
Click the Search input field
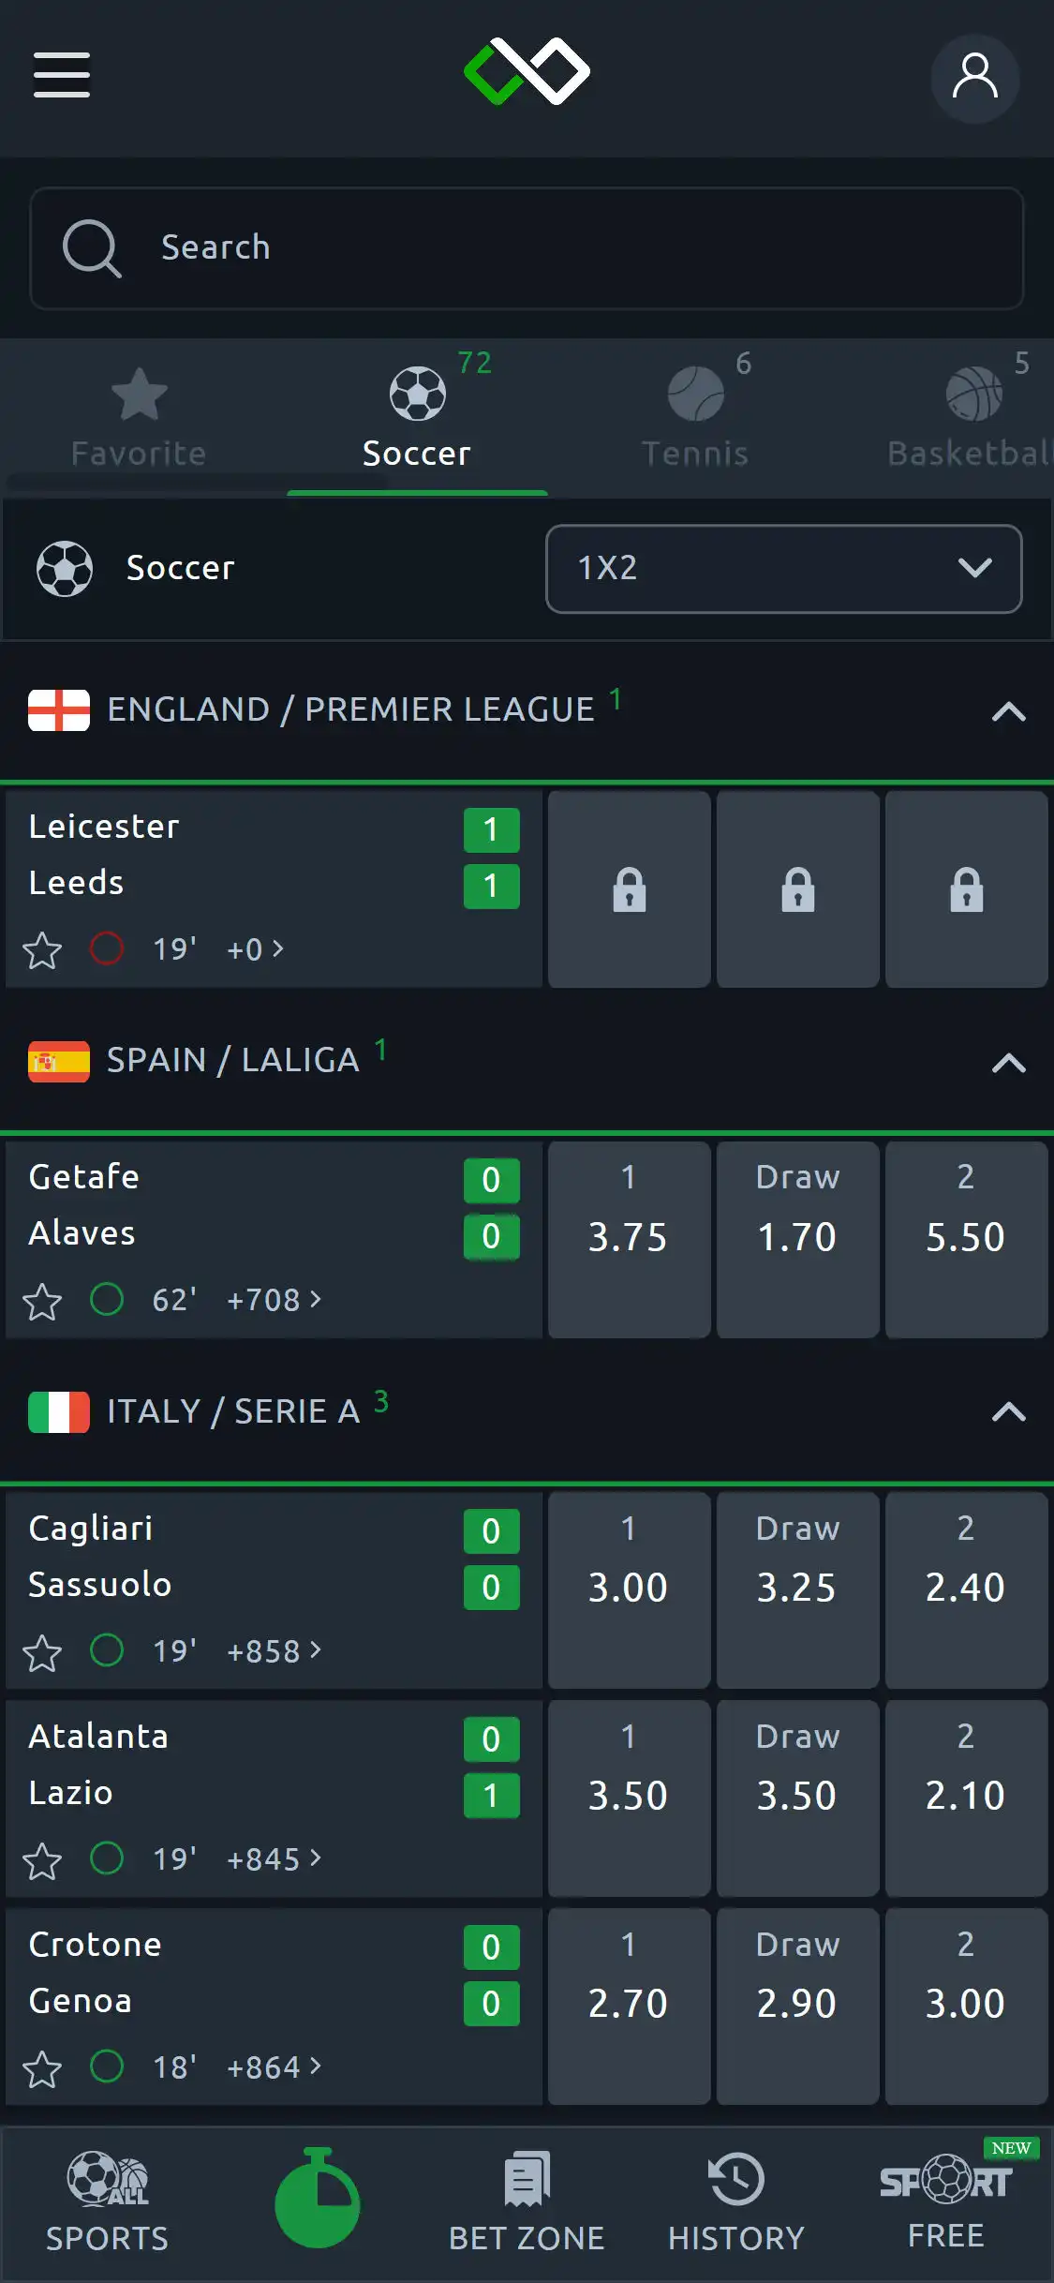(527, 248)
